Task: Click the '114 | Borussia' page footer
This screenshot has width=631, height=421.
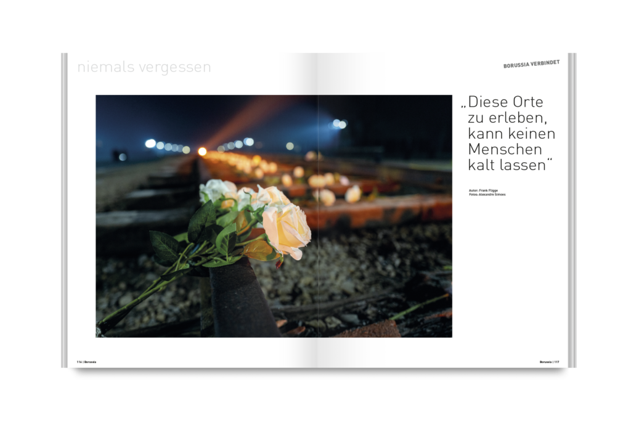Action: (x=86, y=362)
